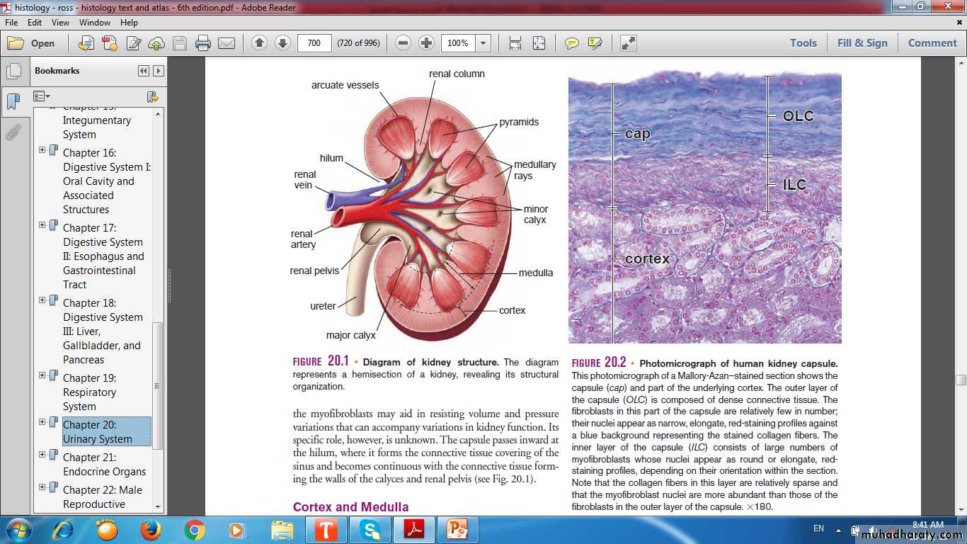Go to previous page with up arrow
Screen dimensions: 967x544
point(259,43)
